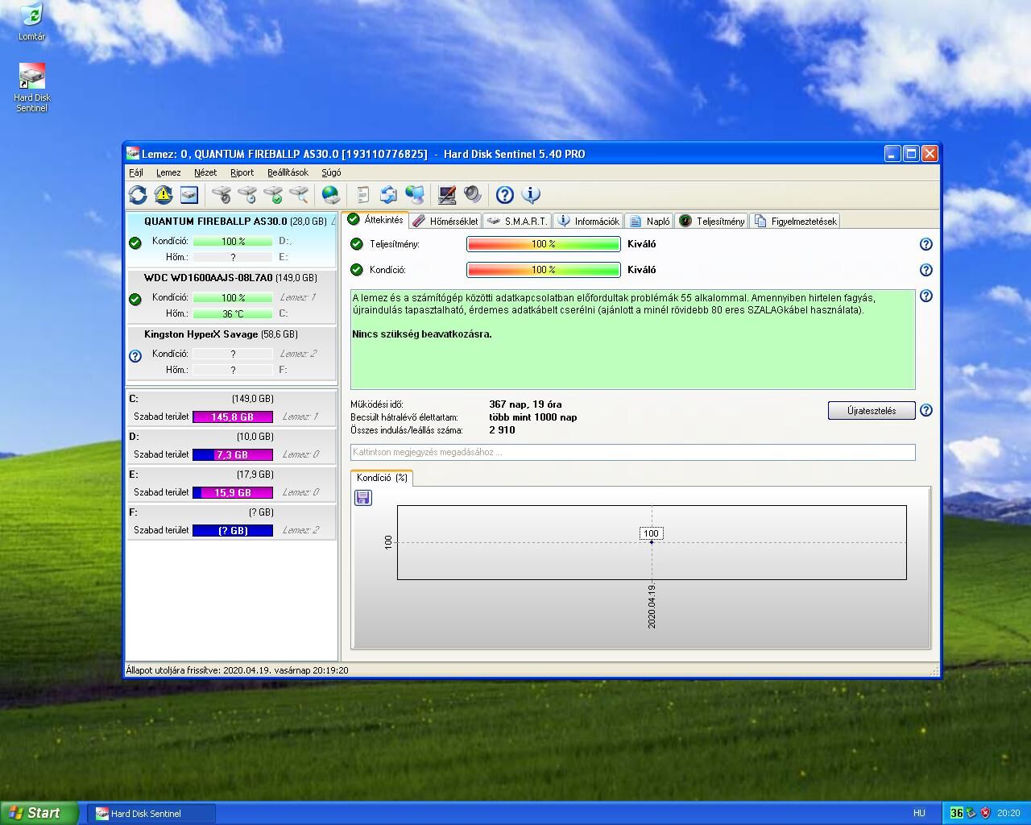Click the HU language indicator

click(919, 814)
